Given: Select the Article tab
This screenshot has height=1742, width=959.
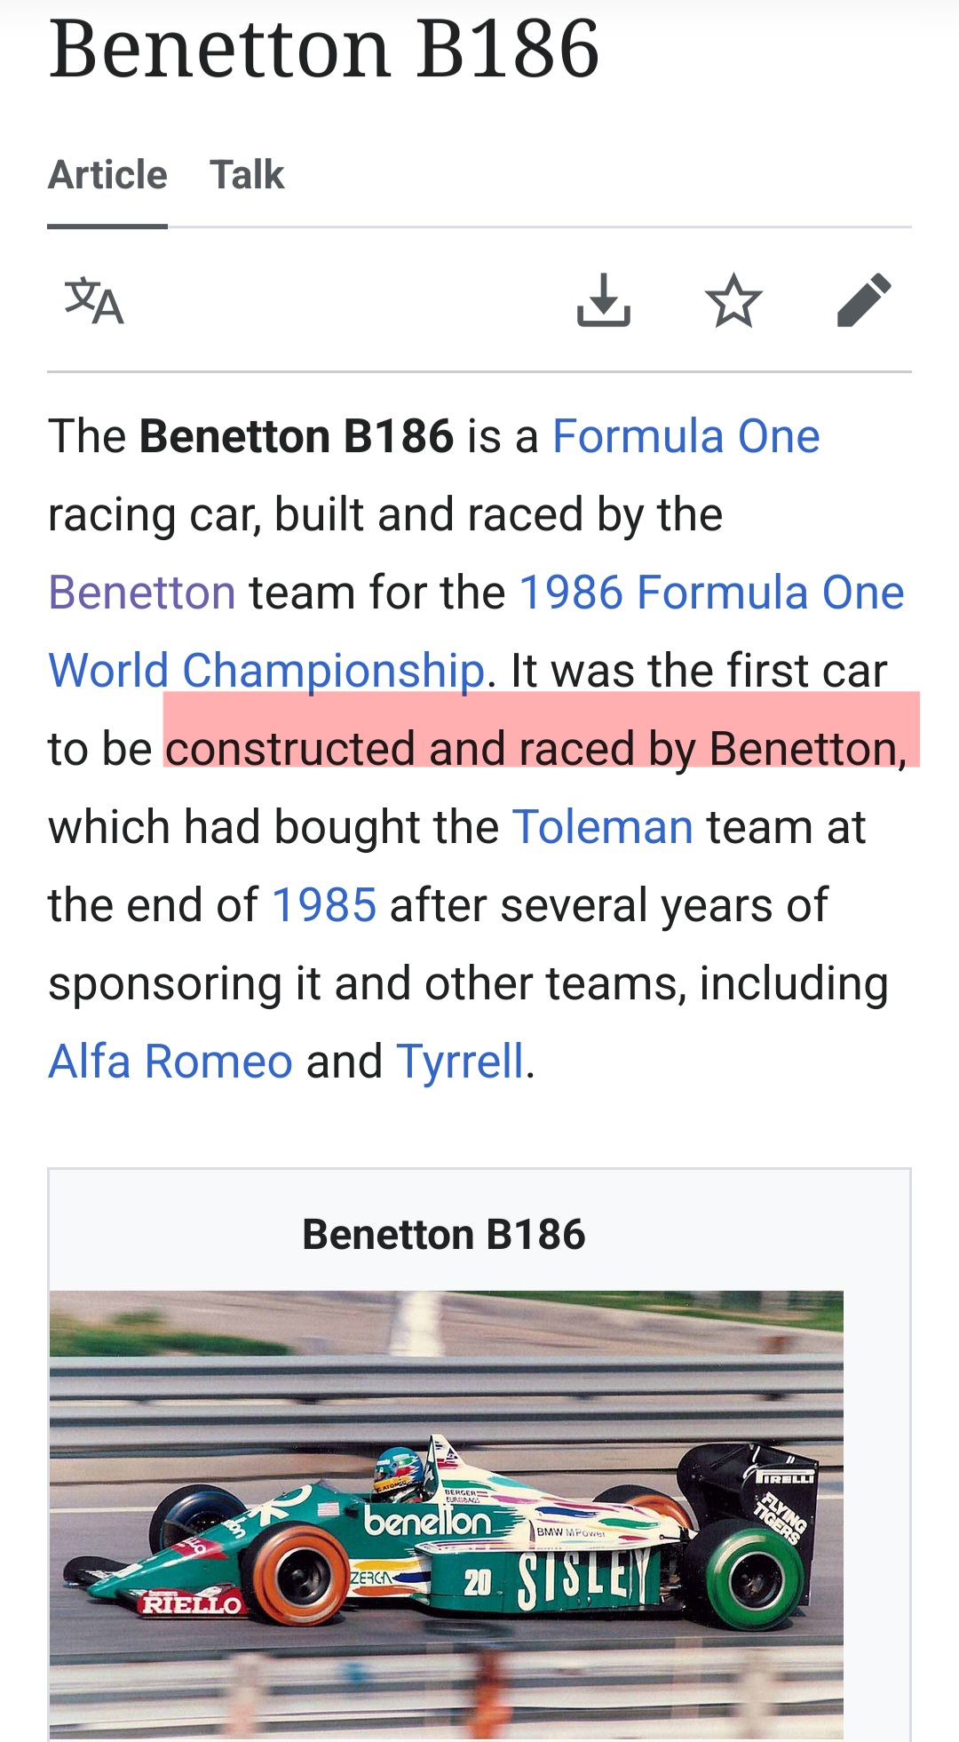Looking at the screenshot, I should click(107, 175).
